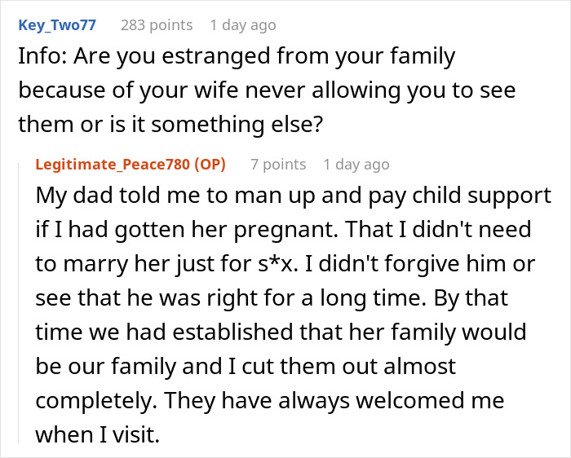Click the word 'Info:' in the comment
571x458 pixels.
42,58
